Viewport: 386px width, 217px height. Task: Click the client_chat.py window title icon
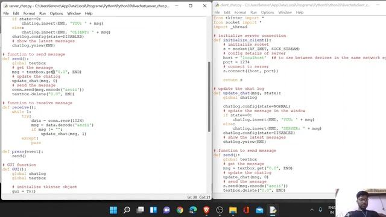217,5
